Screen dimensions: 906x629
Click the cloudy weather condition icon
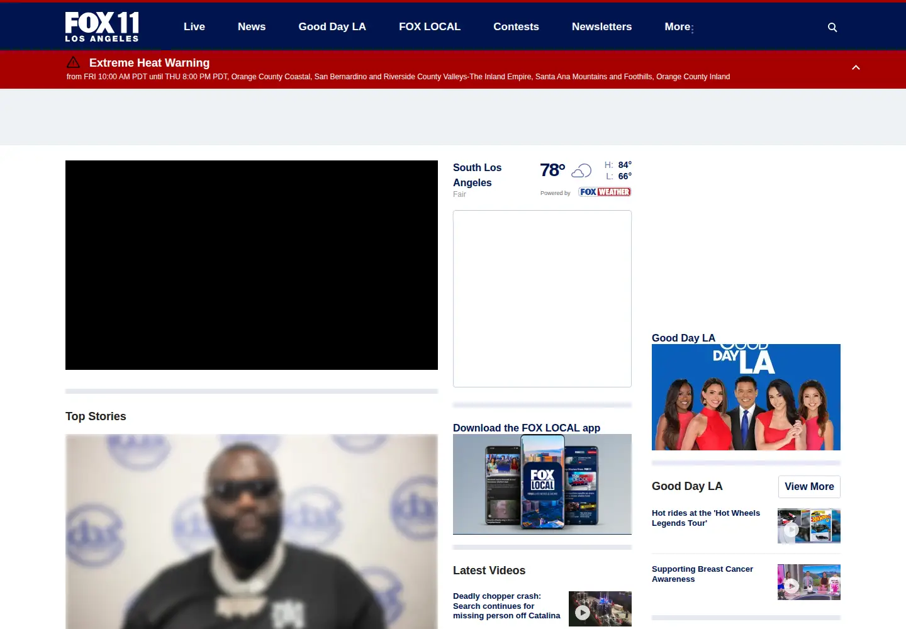click(x=581, y=170)
